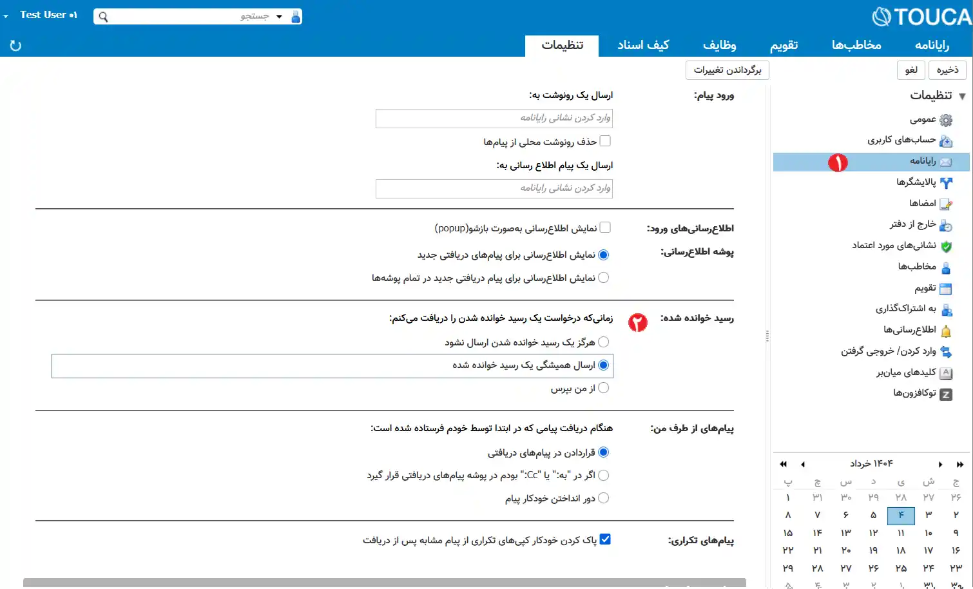Select day ۴ in mini calendar
Viewport: 973px width, 589px height.
pos(901,516)
